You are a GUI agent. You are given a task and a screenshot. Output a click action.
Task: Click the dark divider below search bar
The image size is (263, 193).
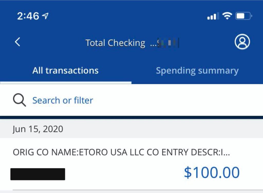click(x=131, y=117)
